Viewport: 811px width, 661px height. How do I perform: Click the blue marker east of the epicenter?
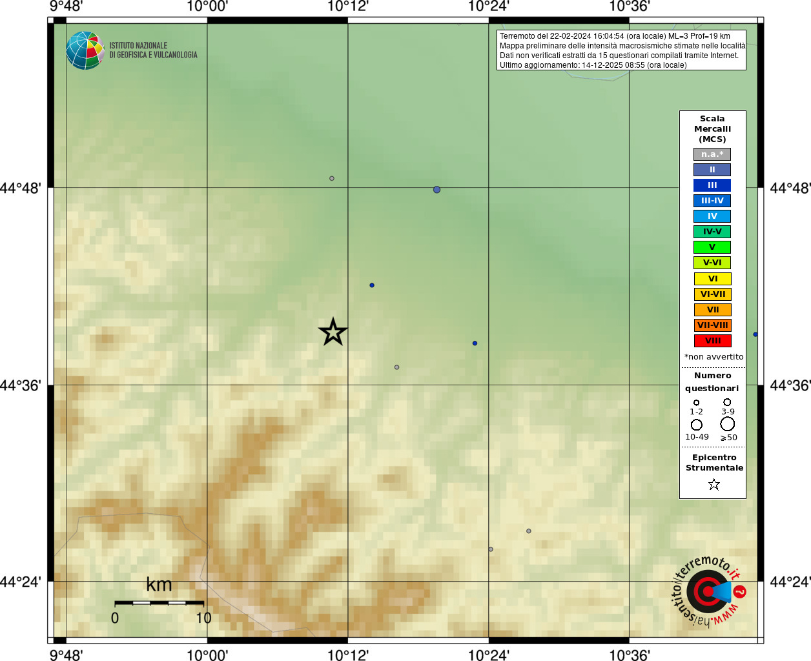[x=475, y=343]
